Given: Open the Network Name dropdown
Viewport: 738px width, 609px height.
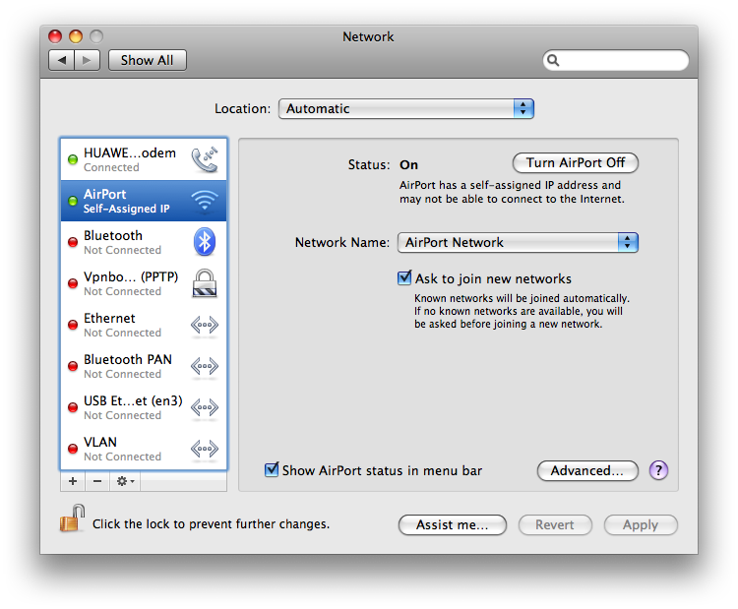Looking at the screenshot, I should pos(518,242).
